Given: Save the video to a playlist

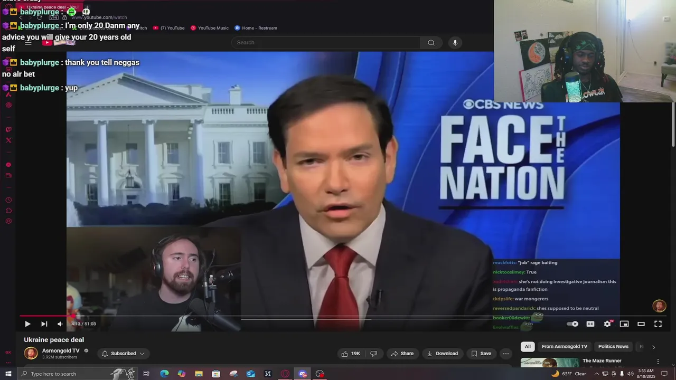Looking at the screenshot, I should coord(481,354).
